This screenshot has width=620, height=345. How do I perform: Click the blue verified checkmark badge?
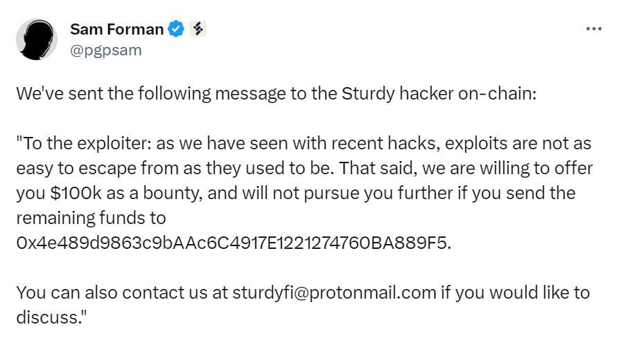click(177, 29)
